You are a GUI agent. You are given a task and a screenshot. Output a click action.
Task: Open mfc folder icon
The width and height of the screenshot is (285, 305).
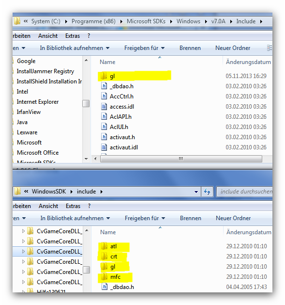(104, 276)
